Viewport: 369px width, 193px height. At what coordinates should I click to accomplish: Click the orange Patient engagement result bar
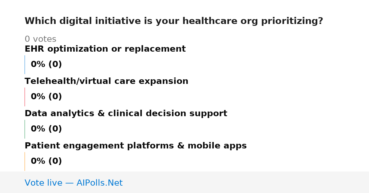25,161
